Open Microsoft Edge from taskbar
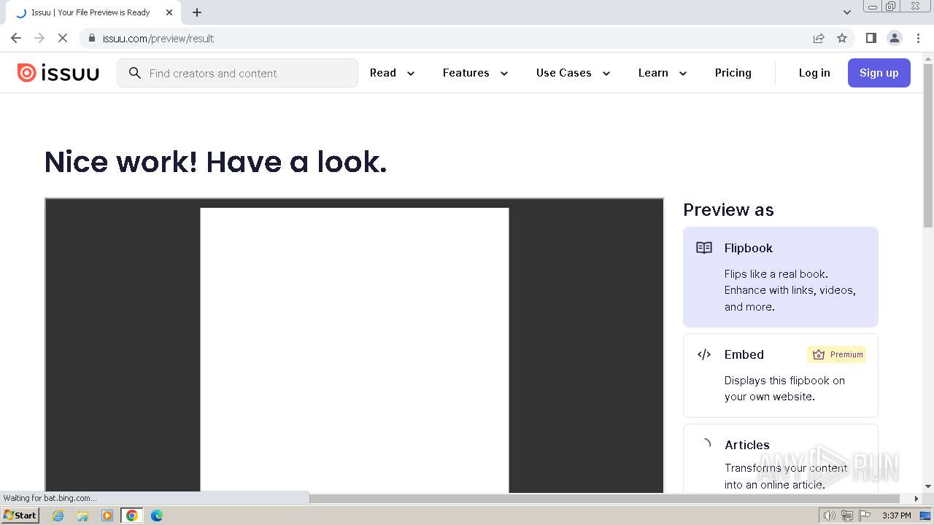The width and height of the screenshot is (934, 525). (157, 516)
